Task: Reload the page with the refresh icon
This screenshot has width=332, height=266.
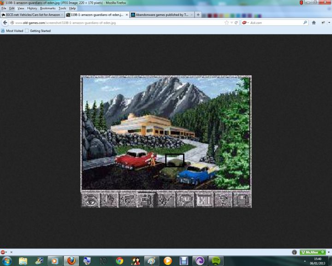Action: click(237, 23)
